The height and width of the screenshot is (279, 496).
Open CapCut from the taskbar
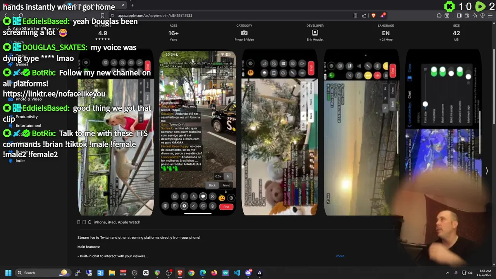(x=146, y=273)
